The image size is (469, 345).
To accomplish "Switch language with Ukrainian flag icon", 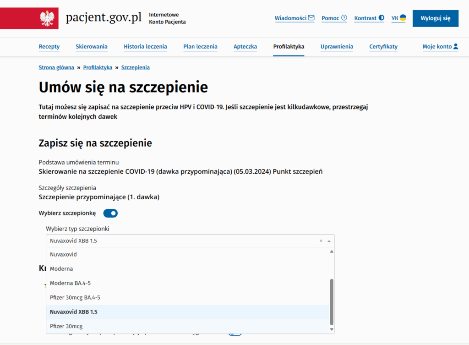I will click(x=403, y=18).
